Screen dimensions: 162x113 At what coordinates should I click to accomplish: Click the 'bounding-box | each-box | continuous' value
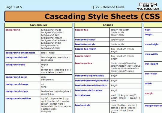pyautogui.click(x=55, y=59)
